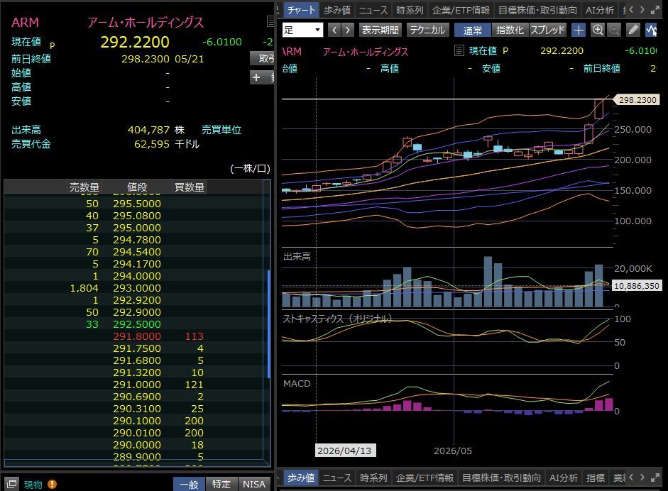Click the current price 292.2200 in quote panel
668x491 pixels.
point(135,42)
